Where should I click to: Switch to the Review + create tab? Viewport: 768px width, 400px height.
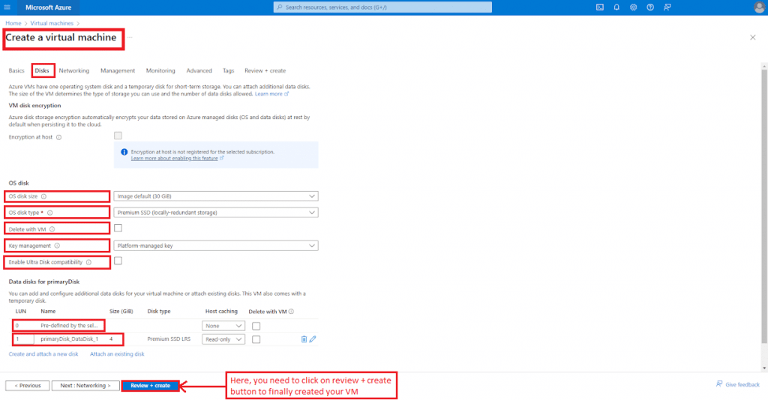pos(265,71)
